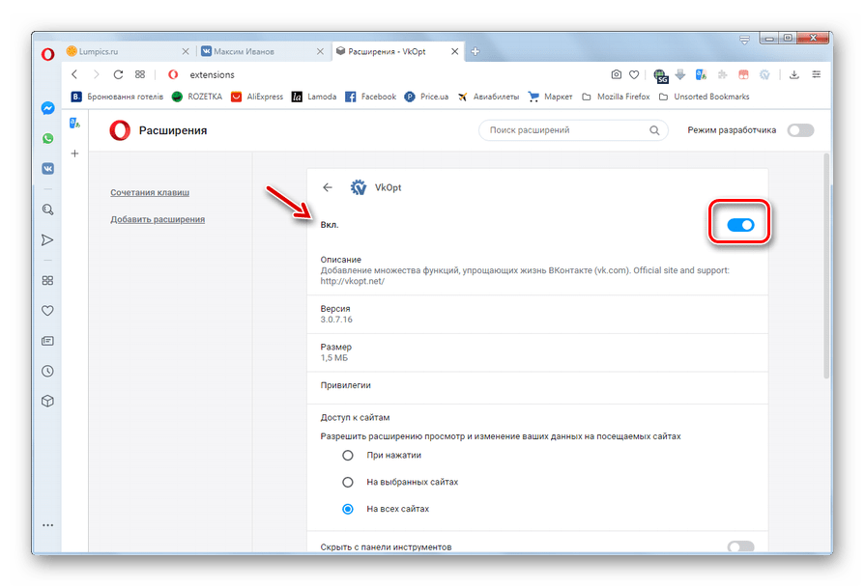The width and height of the screenshot is (865, 587).
Task: Close the Максим Иванов tab
Action: tap(320, 51)
